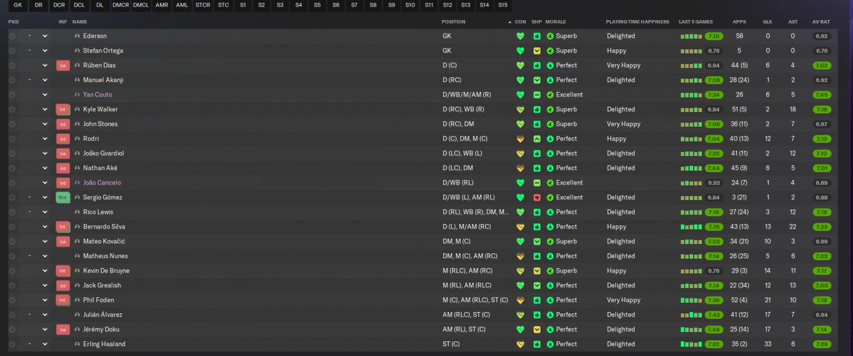Image resolution: width=853 pixels, height=356 pixels.
Task: Click Stefan Ortega's match sharpness icon
Action: coord(537,51)
